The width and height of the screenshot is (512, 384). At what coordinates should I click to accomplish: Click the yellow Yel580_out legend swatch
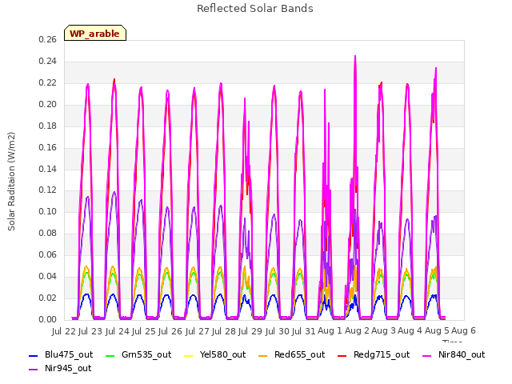coord(189,355)
